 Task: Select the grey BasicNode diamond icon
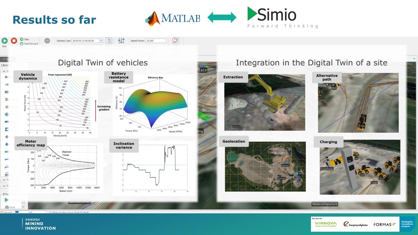7,137
